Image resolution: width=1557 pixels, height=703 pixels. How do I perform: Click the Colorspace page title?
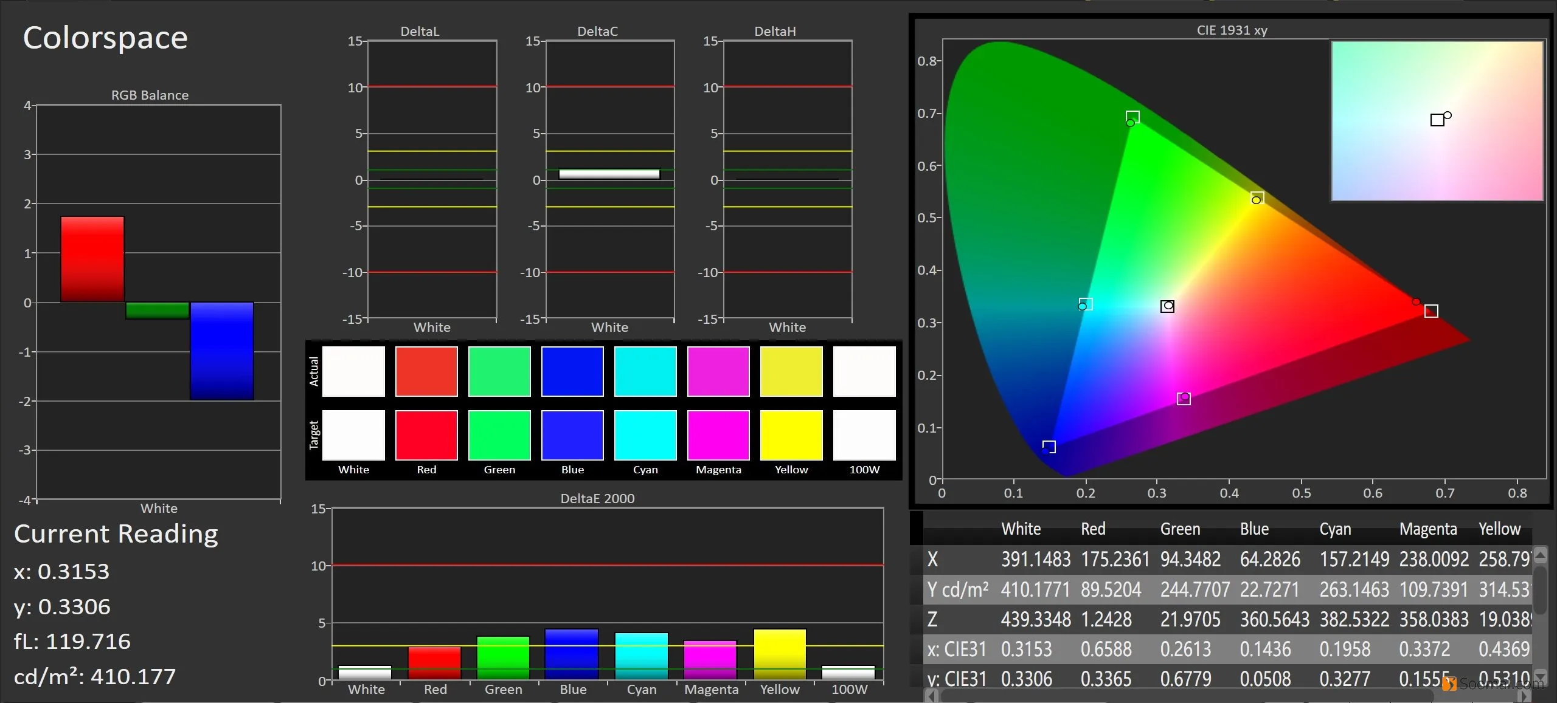point(105,38)
